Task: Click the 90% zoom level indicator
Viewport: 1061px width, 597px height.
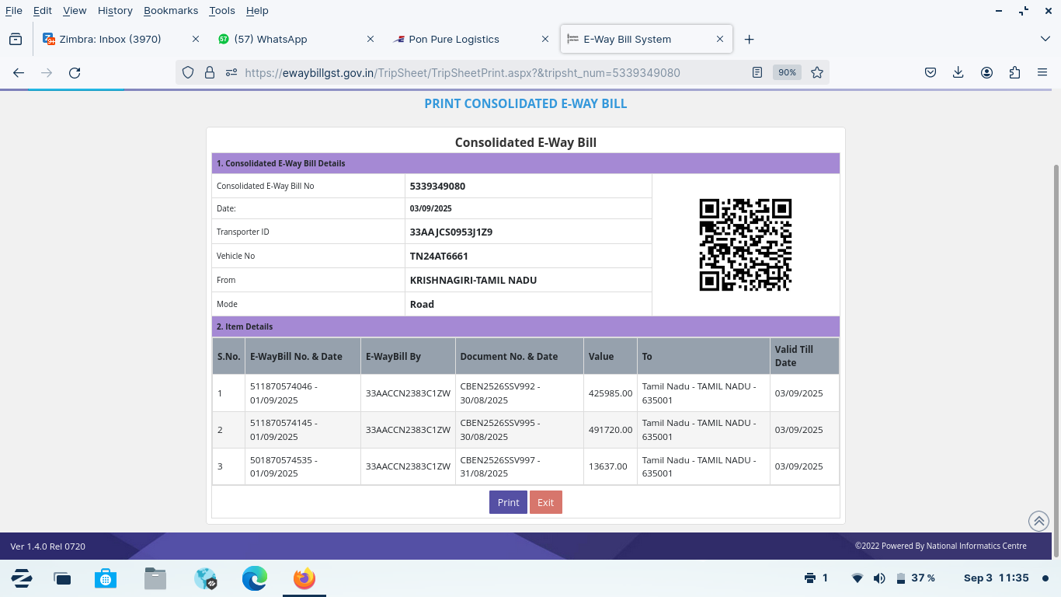Action: pyautogui.click(x=787, y=72)
